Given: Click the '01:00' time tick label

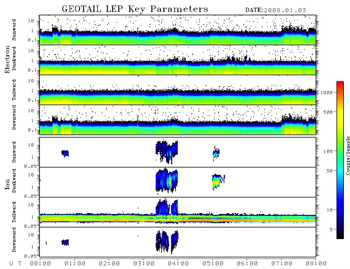Looking at the screenshot, I should pos(75,264).
